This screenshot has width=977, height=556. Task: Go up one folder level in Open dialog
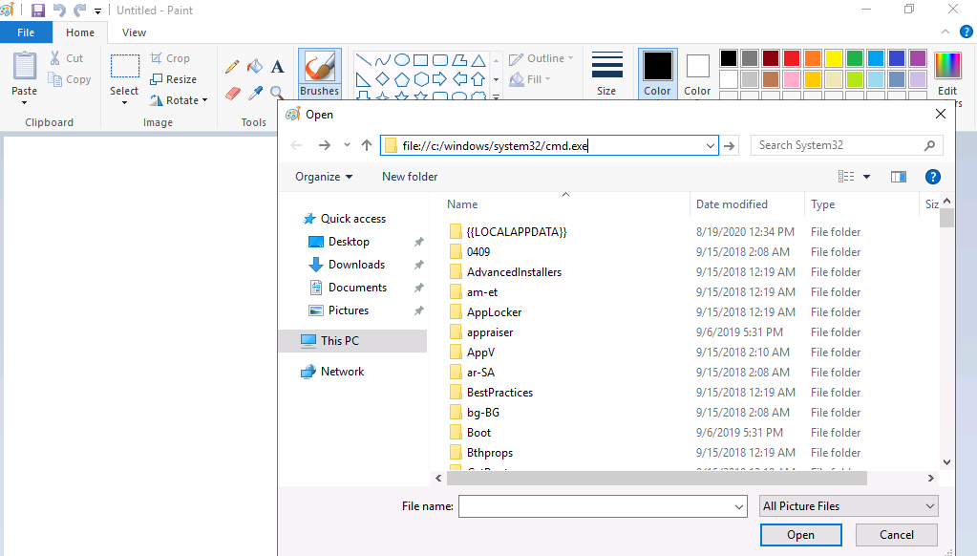coord(367,145)
